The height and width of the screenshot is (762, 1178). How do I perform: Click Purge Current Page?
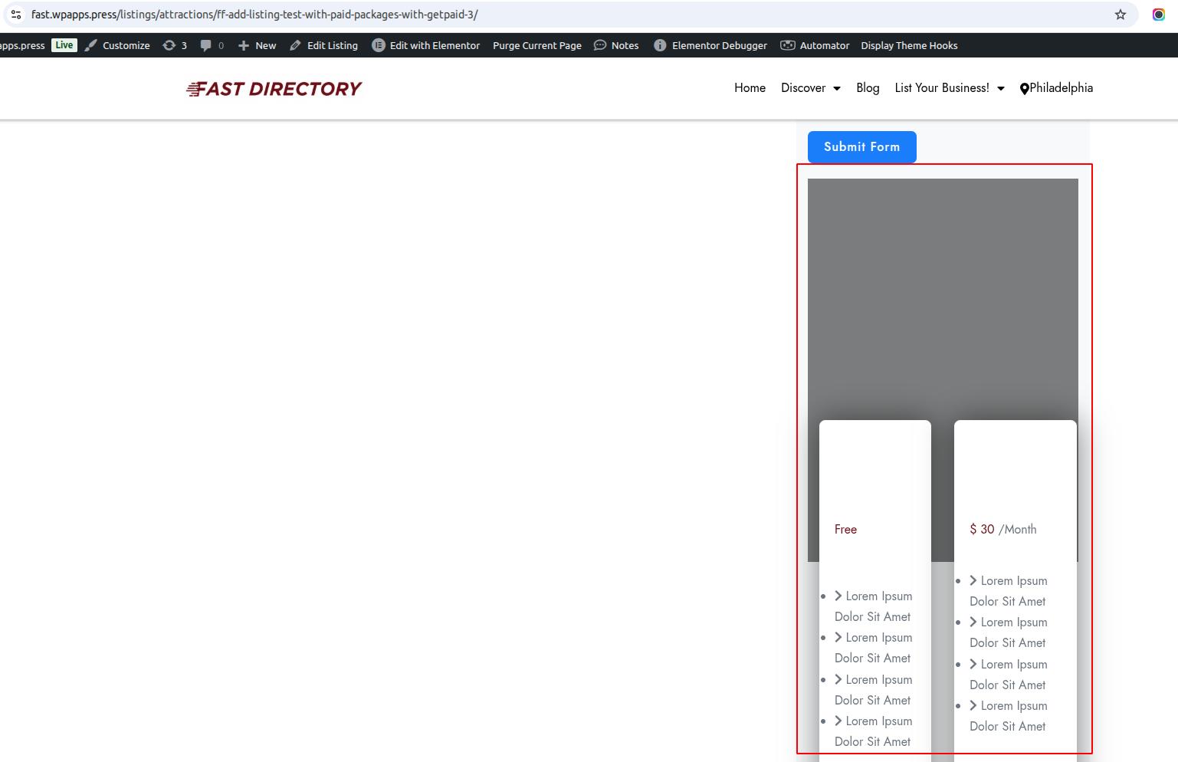click(x=536, y=45)
